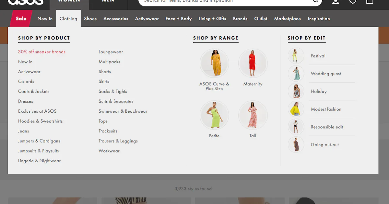The height and width of the screenshot is (204, 389).
Task: Open the shopping bag icon
Action: (x=370, y=2)
